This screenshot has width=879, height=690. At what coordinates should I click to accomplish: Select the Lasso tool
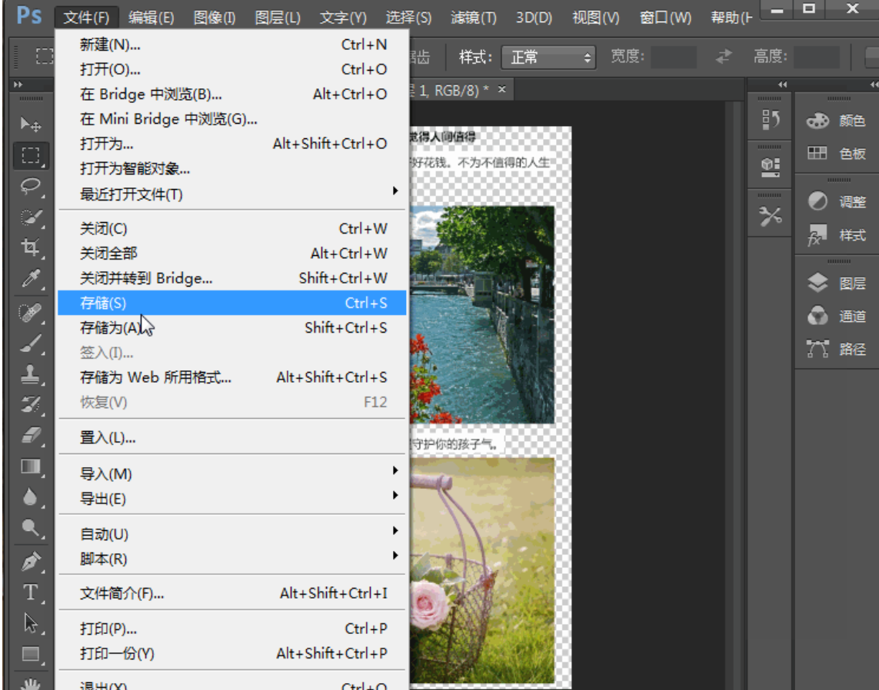pos(30,186)
